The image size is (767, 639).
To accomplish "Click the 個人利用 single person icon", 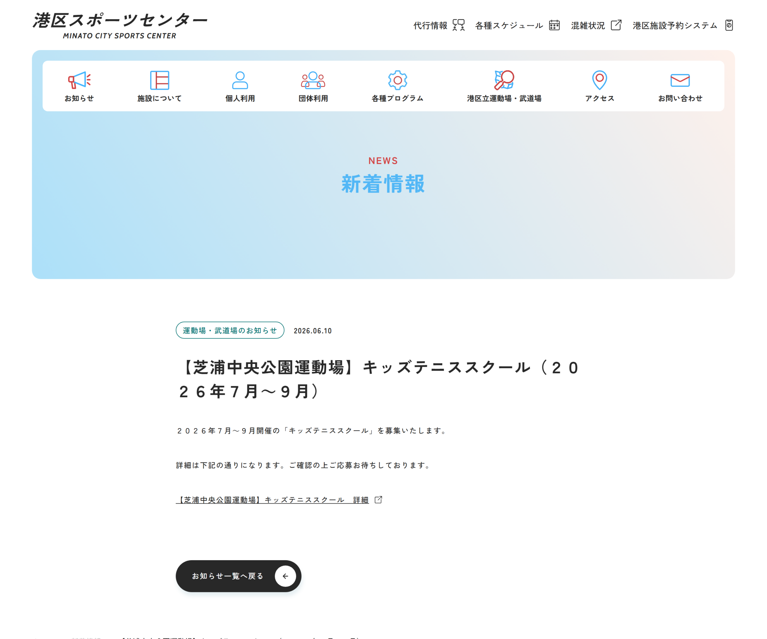I will click(240, 80).
